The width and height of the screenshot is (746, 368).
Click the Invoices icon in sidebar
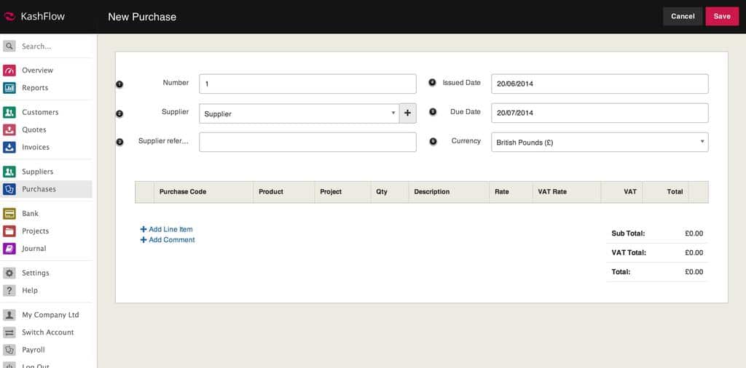pyautogui.click(x=9, y=148)
